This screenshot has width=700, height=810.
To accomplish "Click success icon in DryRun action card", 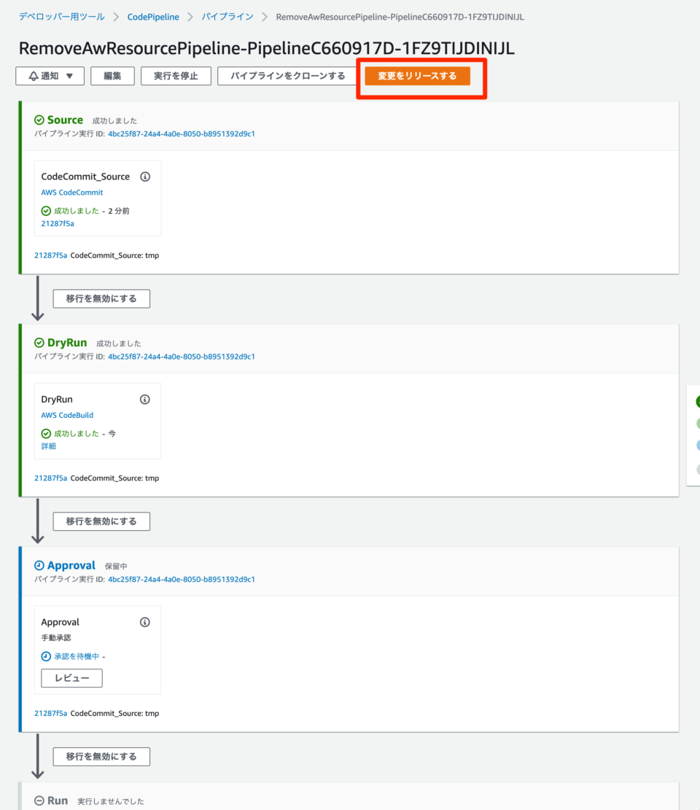I will click(46, 433).
